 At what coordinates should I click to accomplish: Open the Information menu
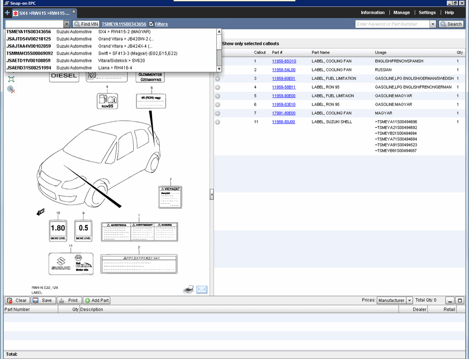(373, 13)
